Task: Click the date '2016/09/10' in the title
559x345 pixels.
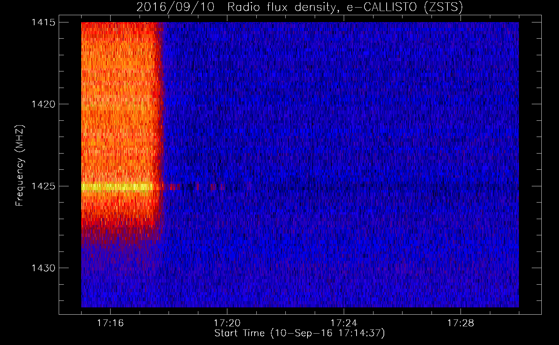Action: pos(176,7)
